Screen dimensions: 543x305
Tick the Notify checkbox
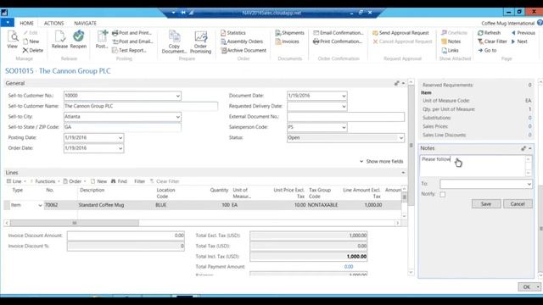click(443, 194)
